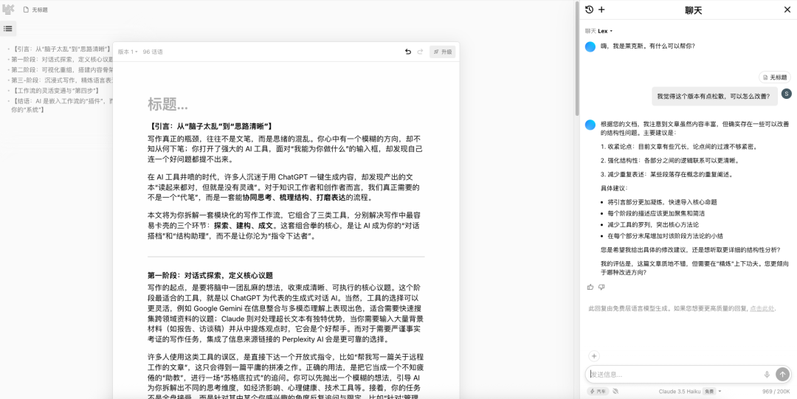Toggle the crossed-out eye context icon
Screen dimensions: 797x399
615,392
